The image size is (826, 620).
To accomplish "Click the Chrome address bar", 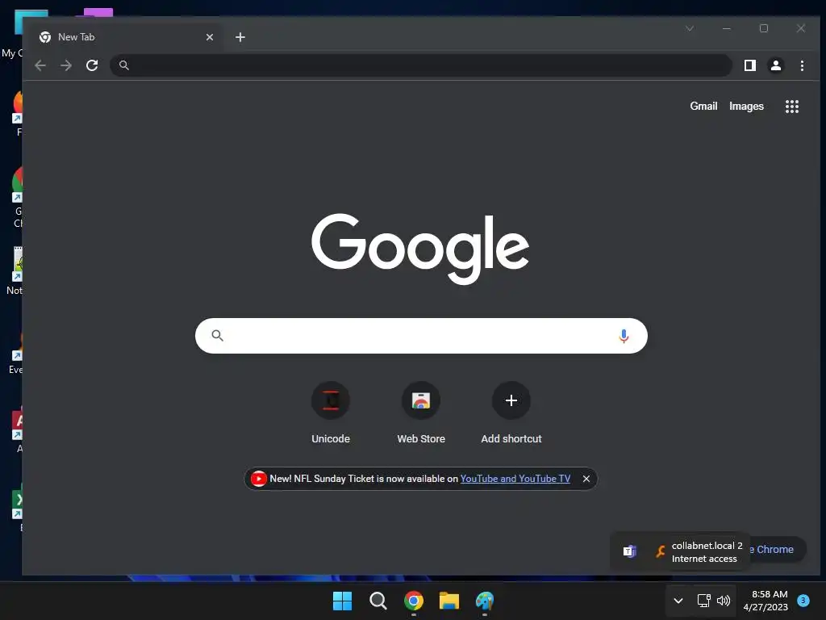I will 420,65.
